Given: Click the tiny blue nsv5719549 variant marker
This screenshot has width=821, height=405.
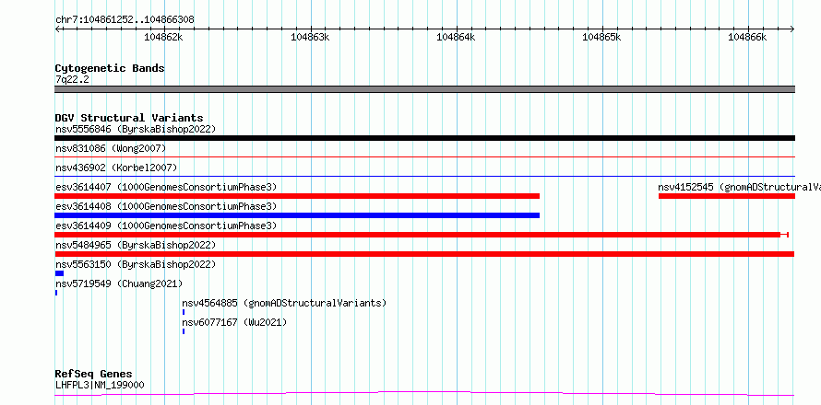Looking at the screenshot, I should point(56,293).
